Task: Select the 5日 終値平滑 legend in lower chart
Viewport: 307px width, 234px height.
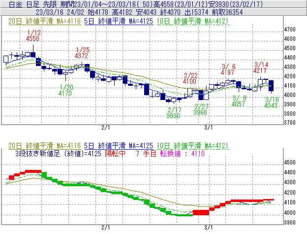Action: (119, 146)
